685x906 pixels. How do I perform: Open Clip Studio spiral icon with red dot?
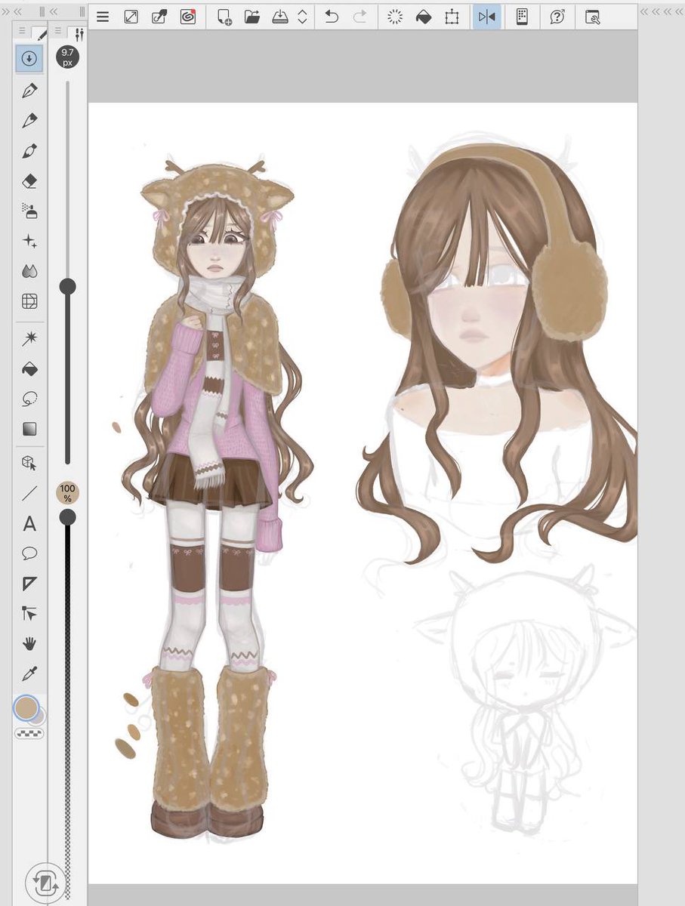pyautogui.click(x=188, y=17)
